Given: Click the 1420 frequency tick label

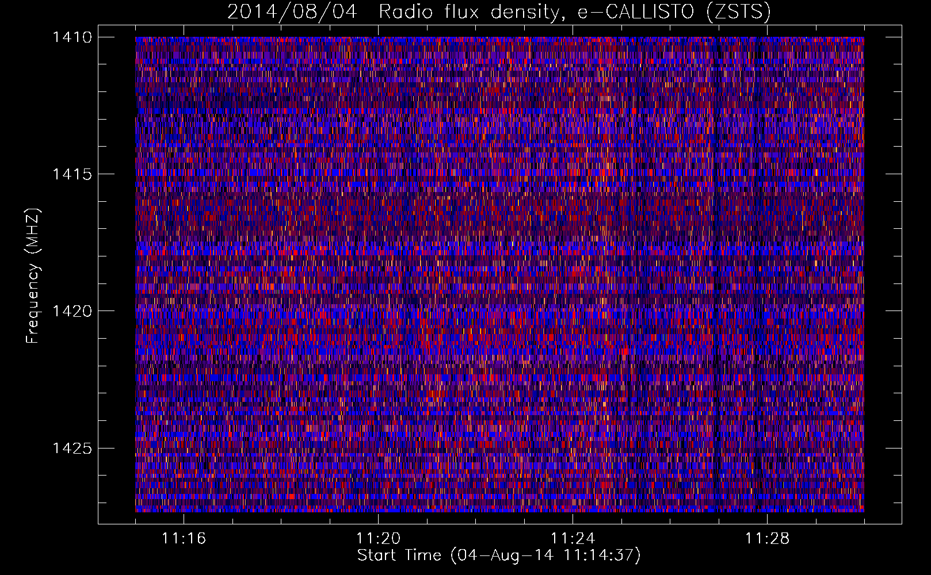Looking at the screenshot, I should click(72, 311).
